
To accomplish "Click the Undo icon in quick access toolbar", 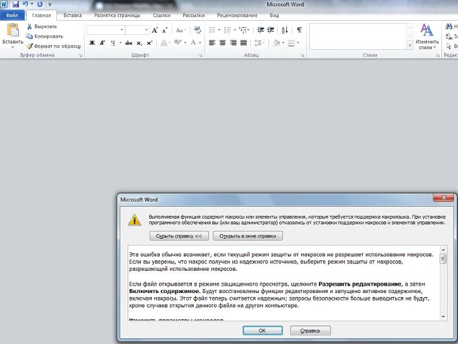I will tap(25, 4).
